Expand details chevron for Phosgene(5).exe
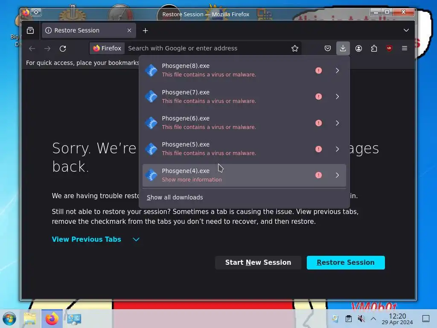 (337, 149)
